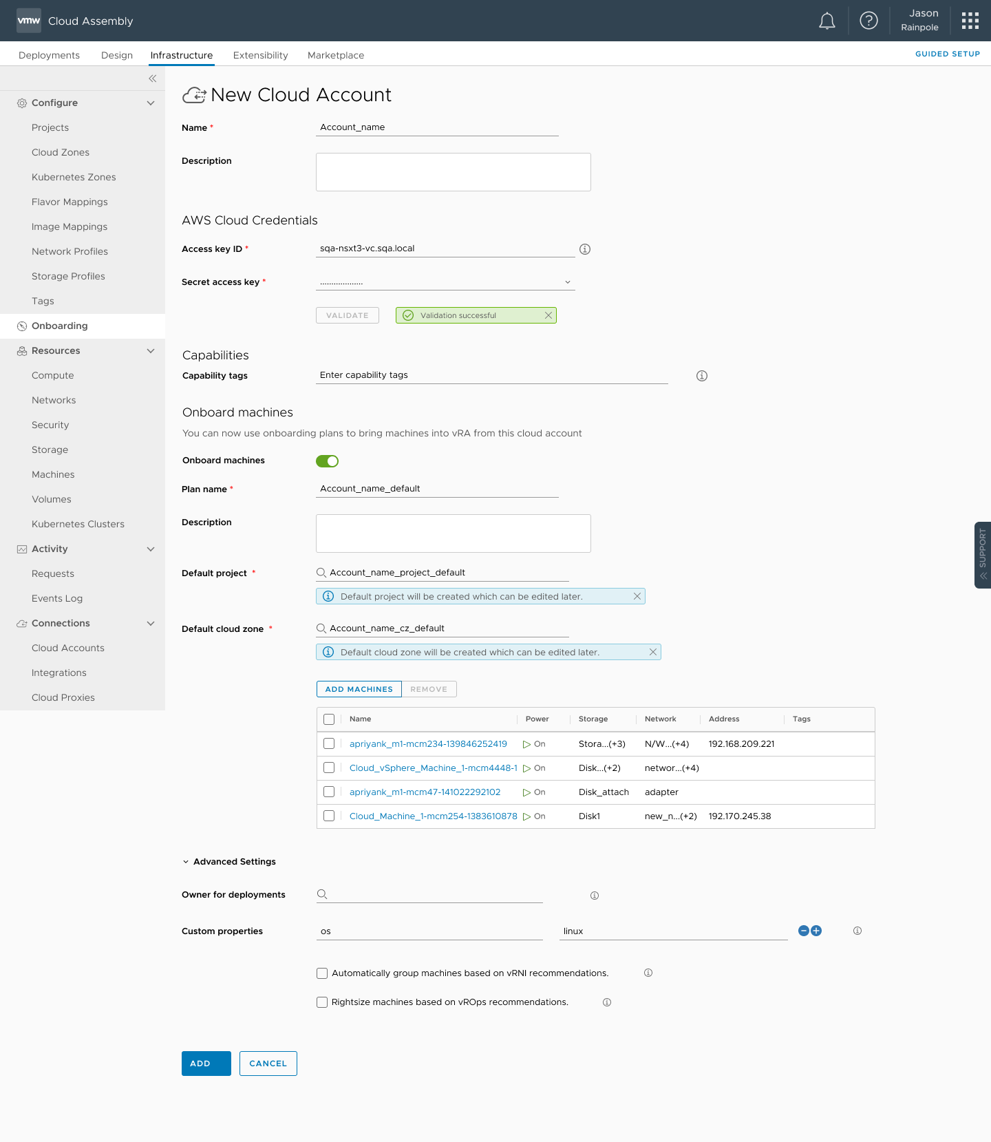Switch to the Deployments tab

click(49, 55)
